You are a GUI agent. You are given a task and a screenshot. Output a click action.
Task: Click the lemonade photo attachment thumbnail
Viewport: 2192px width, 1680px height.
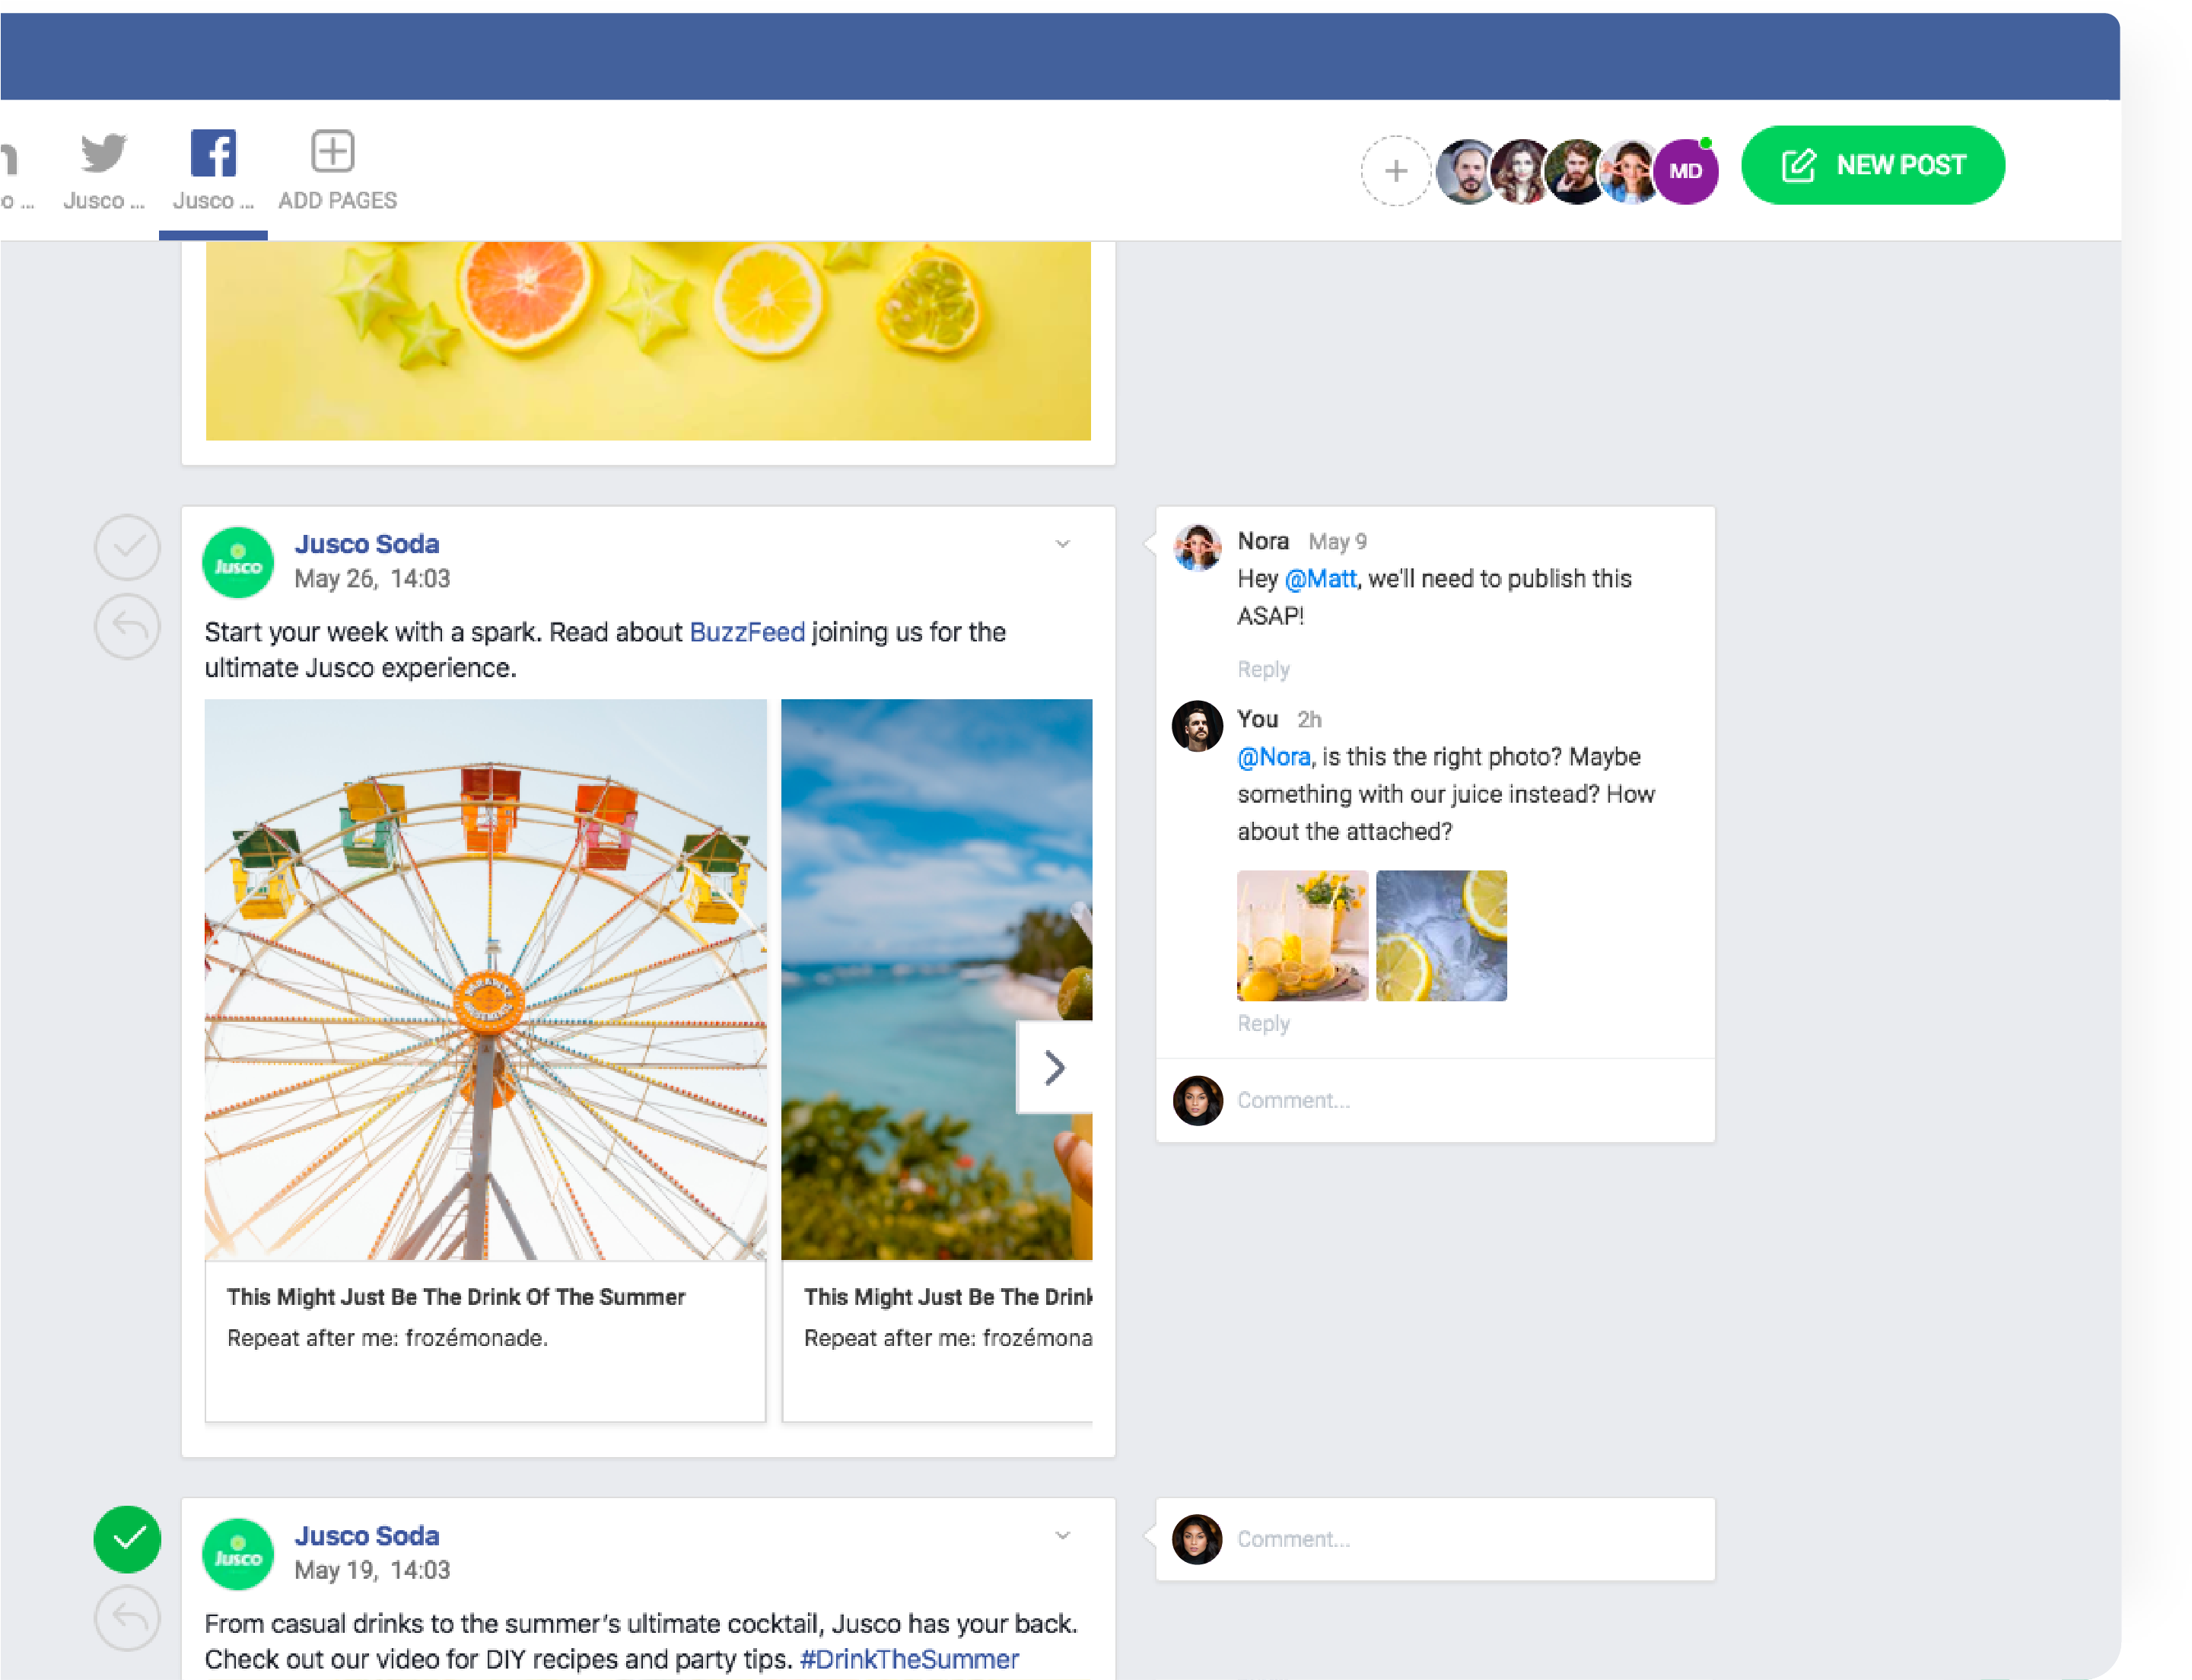(1303, 935)
